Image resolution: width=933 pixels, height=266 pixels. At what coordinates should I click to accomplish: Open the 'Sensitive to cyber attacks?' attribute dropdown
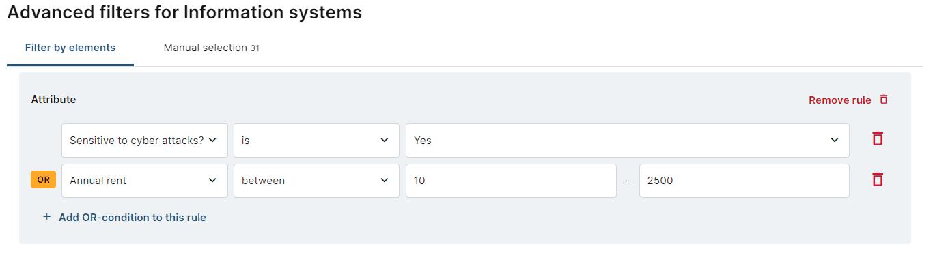[145, 141]
